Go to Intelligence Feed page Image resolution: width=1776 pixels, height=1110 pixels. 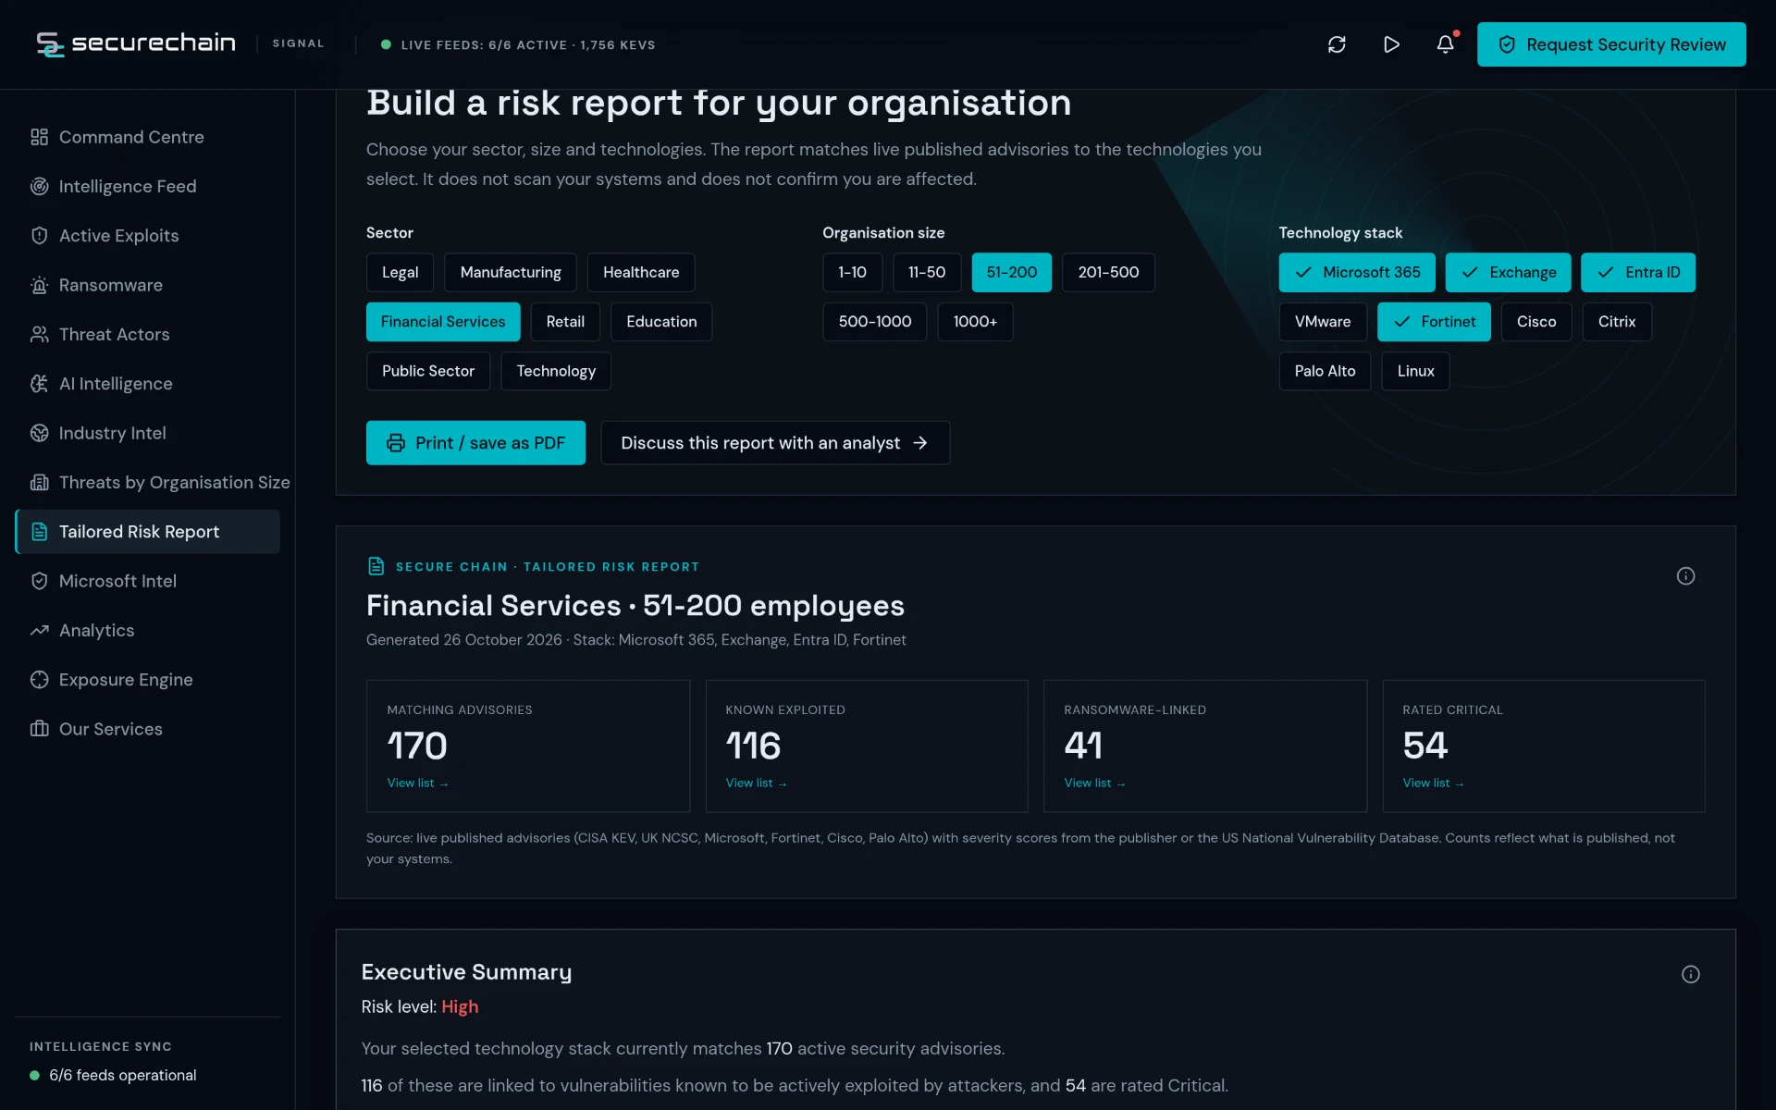[147, 186]
